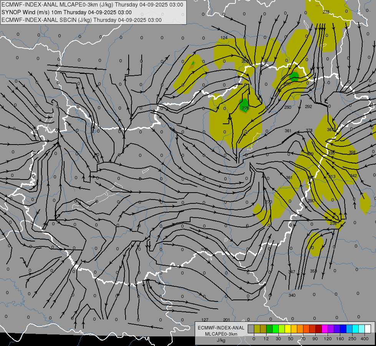Screen dimensions: 376x346
Task: Select the magenta legend swatch
Action: coord(325,329)
